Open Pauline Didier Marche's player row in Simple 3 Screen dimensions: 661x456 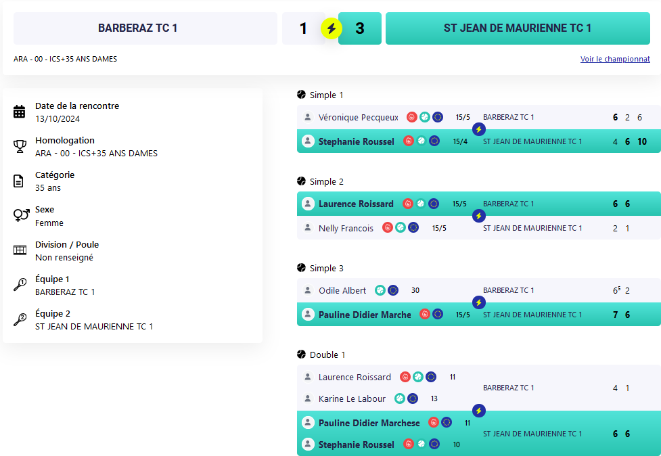(478, 315)
